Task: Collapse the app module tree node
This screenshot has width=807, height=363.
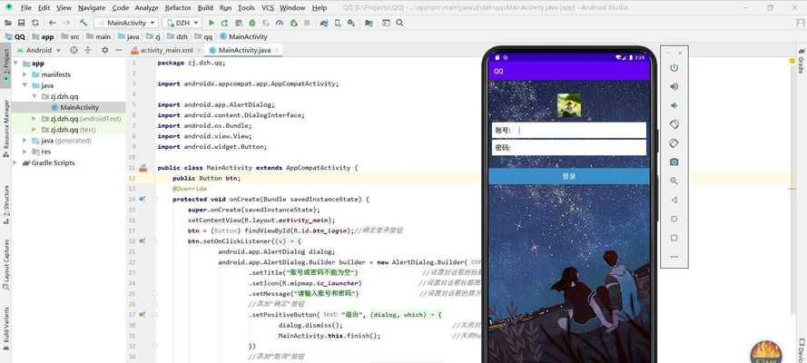Action: pyautogui.click(x=16, y=64)
